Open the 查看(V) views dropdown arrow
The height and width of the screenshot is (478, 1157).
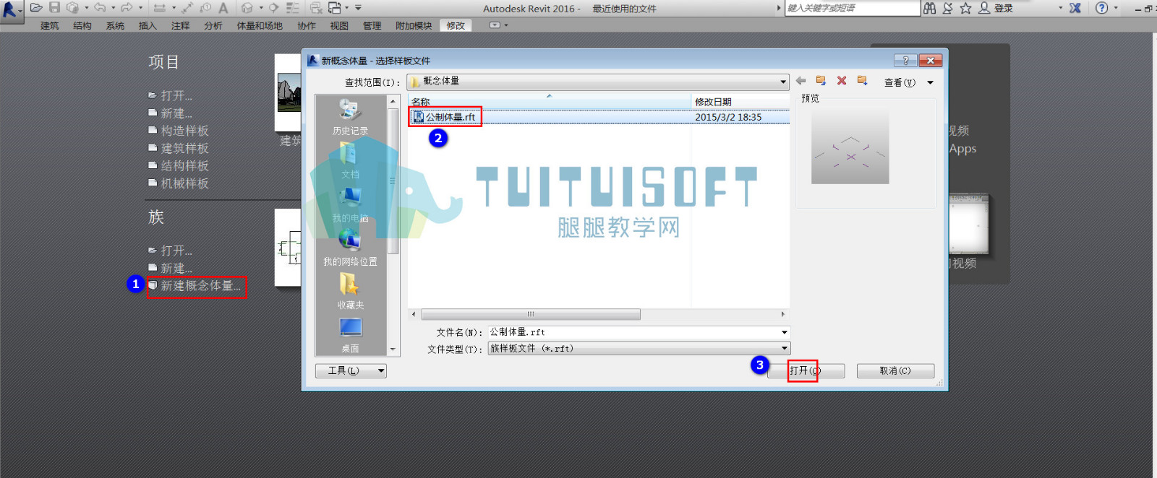(931, 82)
